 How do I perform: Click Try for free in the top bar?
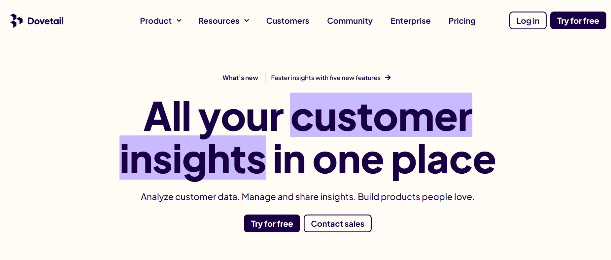pyautogui.click(x=578, y=20)
